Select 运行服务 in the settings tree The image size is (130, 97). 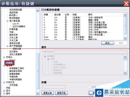[14, 52]
